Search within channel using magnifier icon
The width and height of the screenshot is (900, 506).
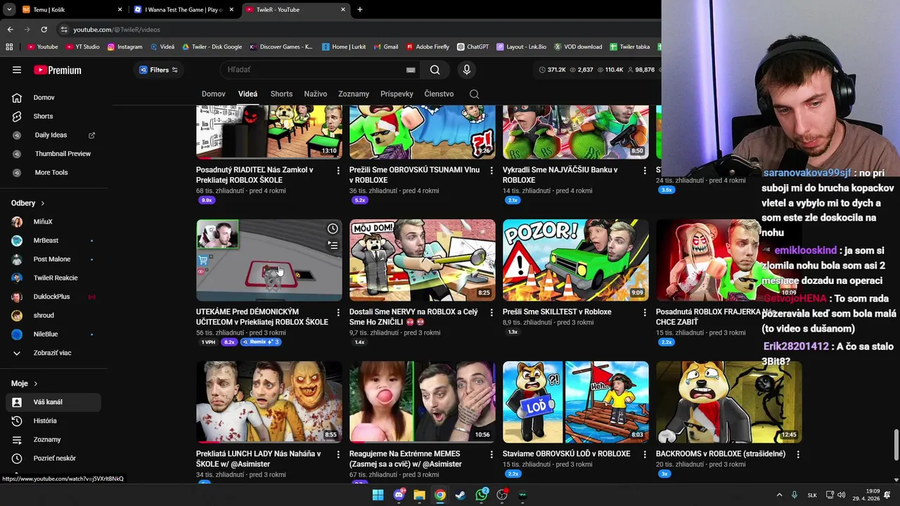point(475,93)
